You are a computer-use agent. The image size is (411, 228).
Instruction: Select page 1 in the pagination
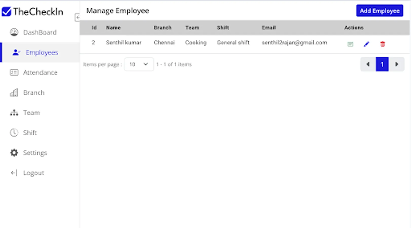click(x=382, y=64)
